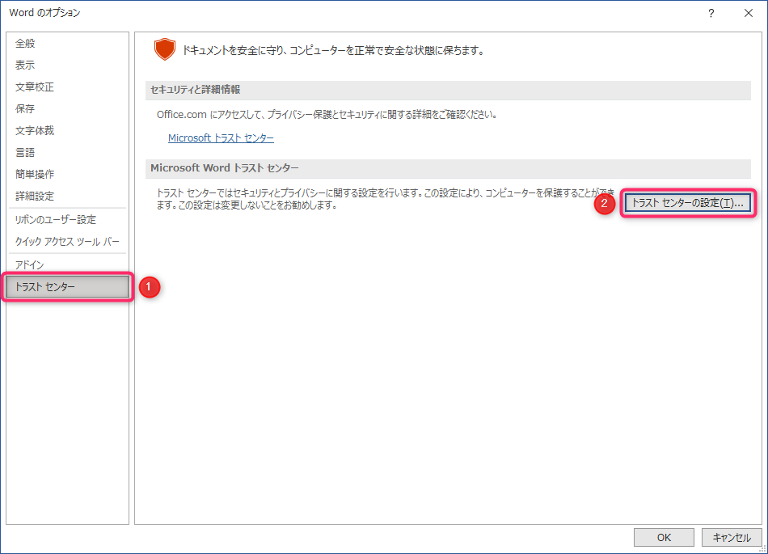This screenshot has height=554, width=768.
Task: Click the dialog resize grip in corner
Action: pyautogui.click(x=762, y=549)
